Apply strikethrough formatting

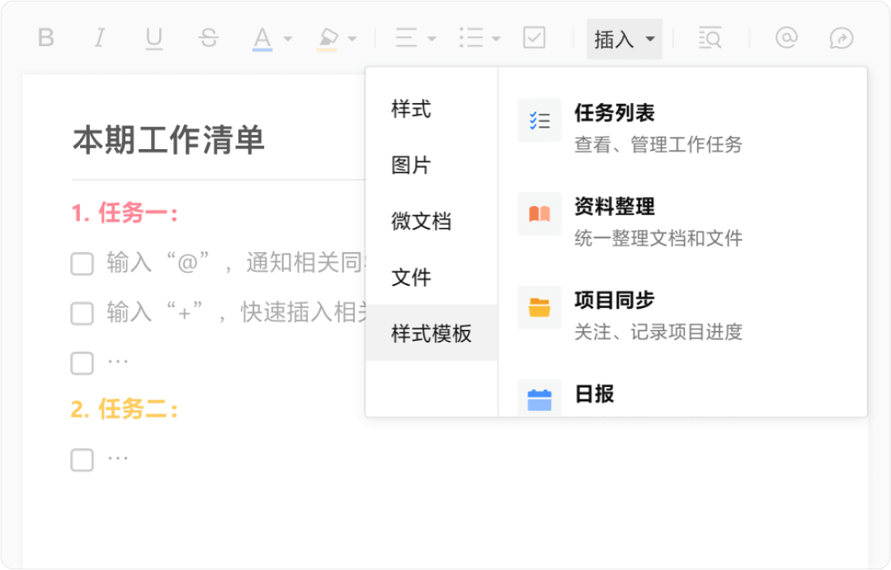pos(209,38)
